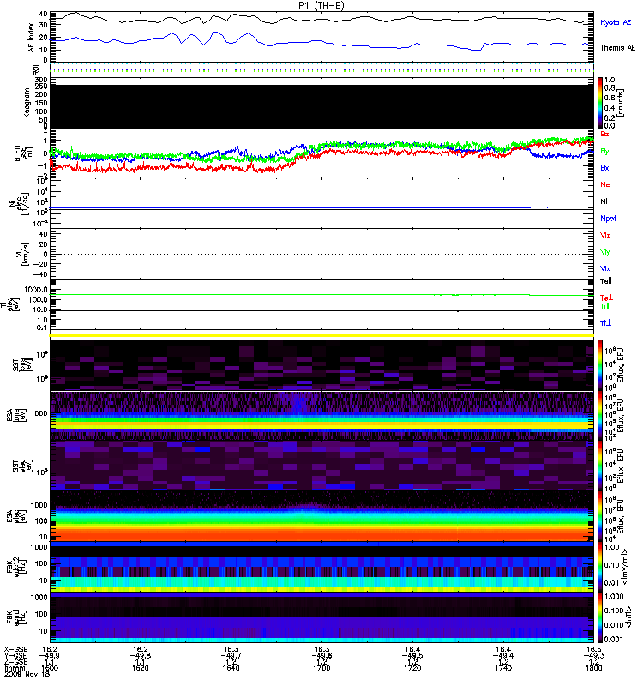
Task: Click the 1720 time tick label
Action: coord(412,668)
